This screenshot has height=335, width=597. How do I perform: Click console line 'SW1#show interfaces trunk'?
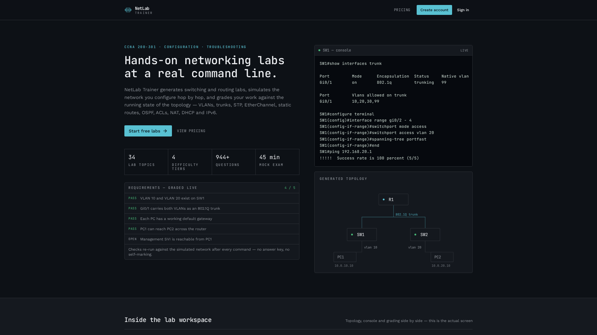[350, 64]
